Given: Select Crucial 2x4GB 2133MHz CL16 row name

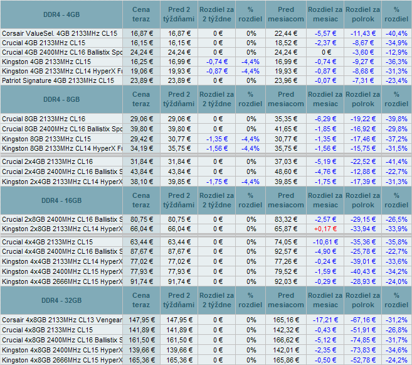Looking at the screenshot, I should (47, 161).
